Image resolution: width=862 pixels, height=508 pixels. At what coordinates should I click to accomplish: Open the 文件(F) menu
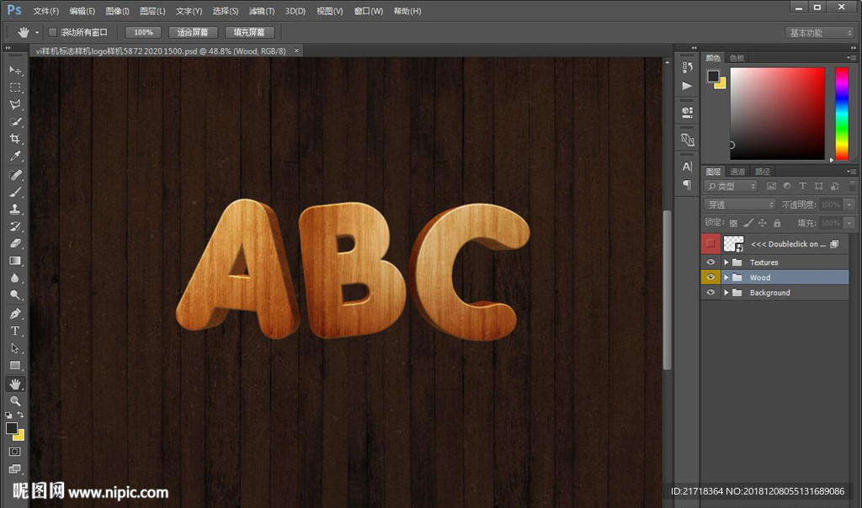pos(46,11)
